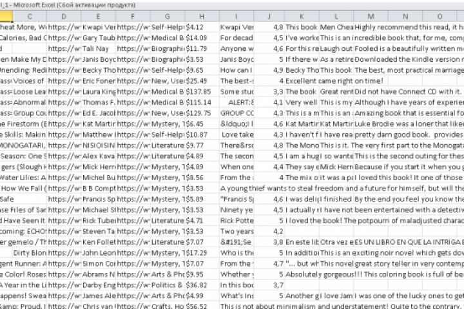Select the $8.56 price cell
This screenshot has width=464, height=309.
(202, 178)
